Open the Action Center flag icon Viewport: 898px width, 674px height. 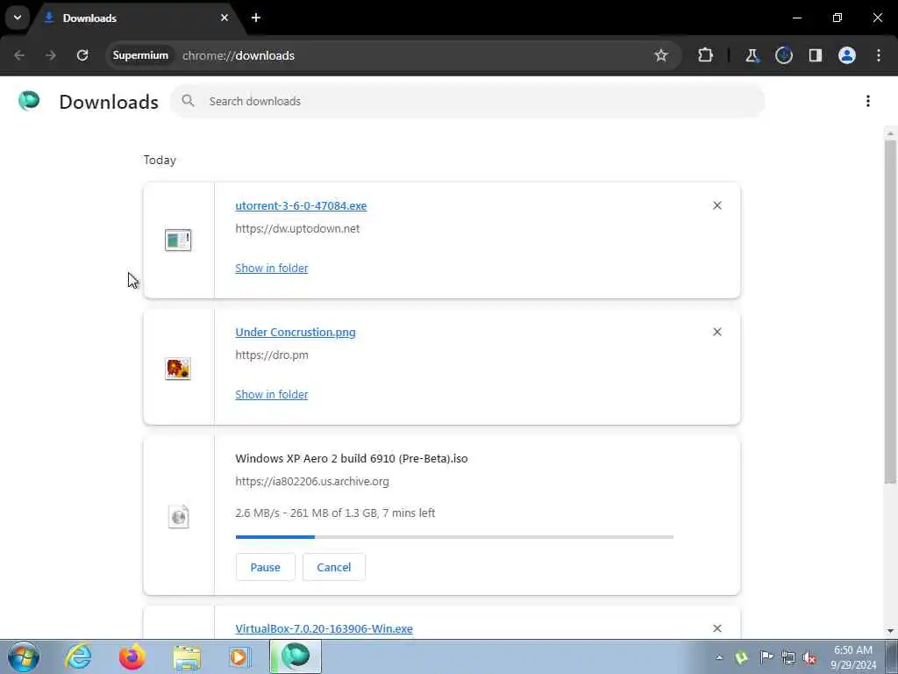click(766, 657)
